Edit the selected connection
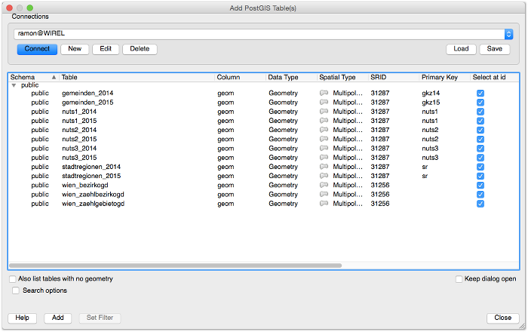Image resolution: width=528 pixels, height=332 pixels. (106, 49)
